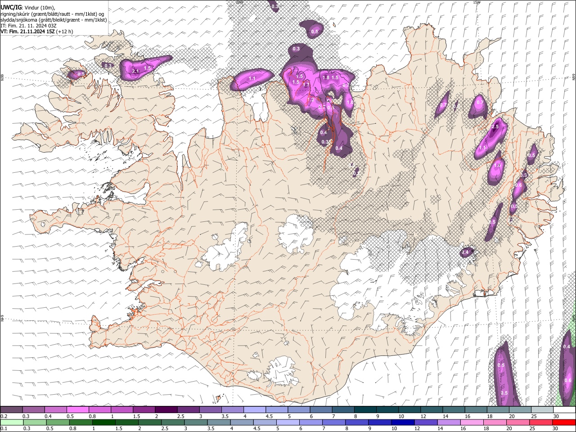Click the pale green rain legend swatch at 0.1

click(x=12, y=422)
